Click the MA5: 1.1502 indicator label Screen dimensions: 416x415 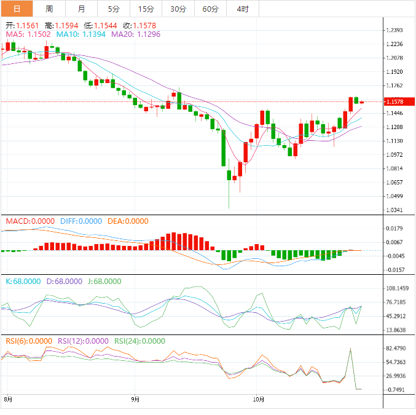28,34
